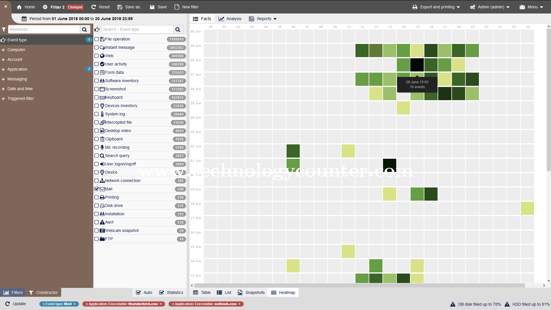Click DB disk filled warning icon

[453, 304]
